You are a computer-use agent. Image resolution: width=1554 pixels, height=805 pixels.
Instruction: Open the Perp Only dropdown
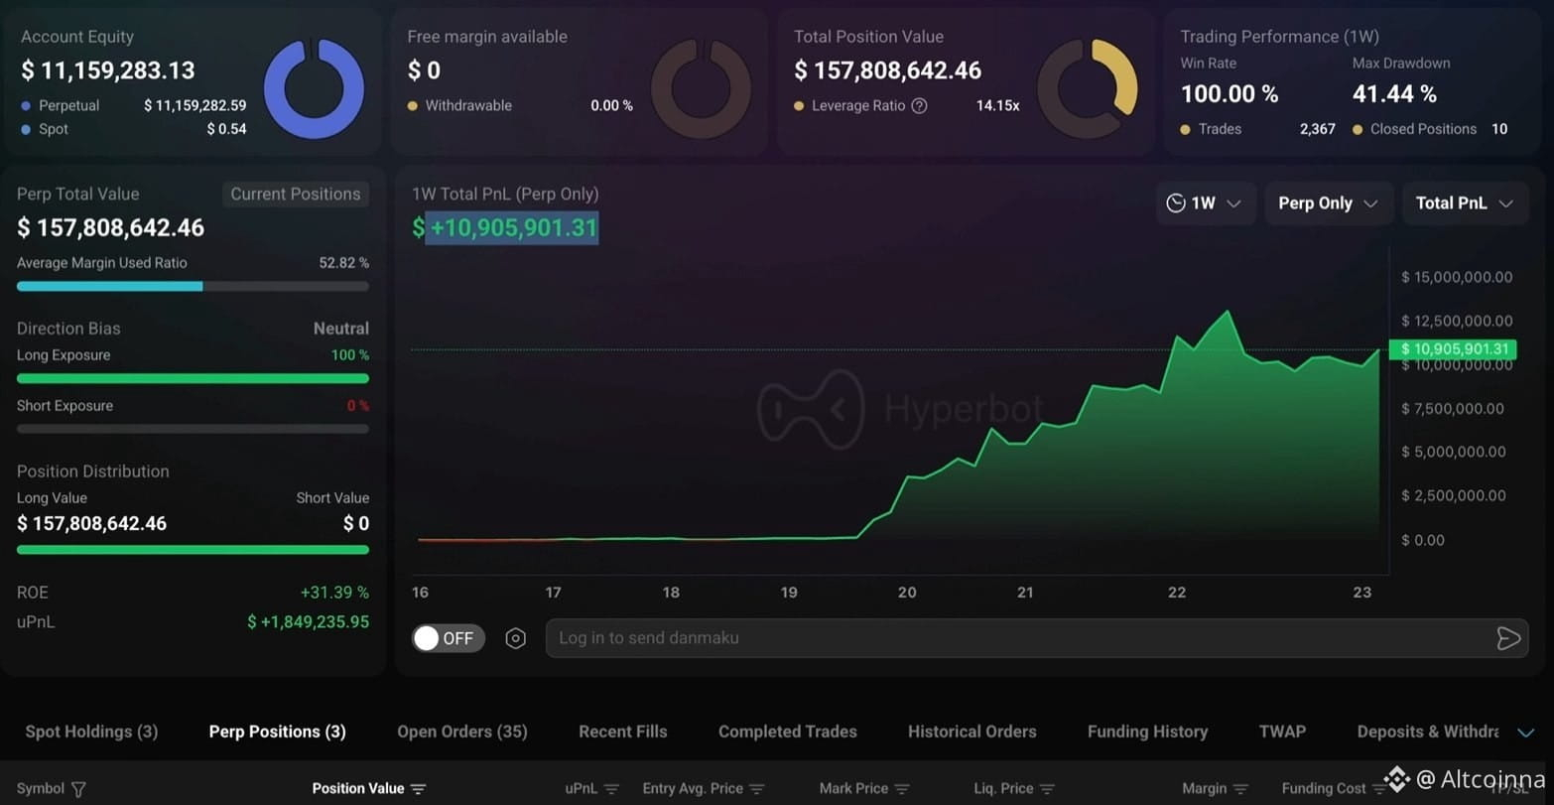1328,203
